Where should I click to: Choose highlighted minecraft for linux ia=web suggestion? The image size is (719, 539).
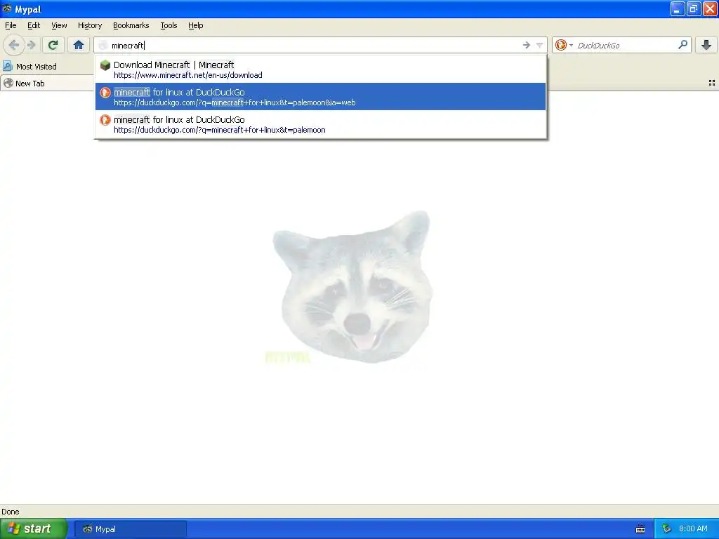tap(320, 97)
